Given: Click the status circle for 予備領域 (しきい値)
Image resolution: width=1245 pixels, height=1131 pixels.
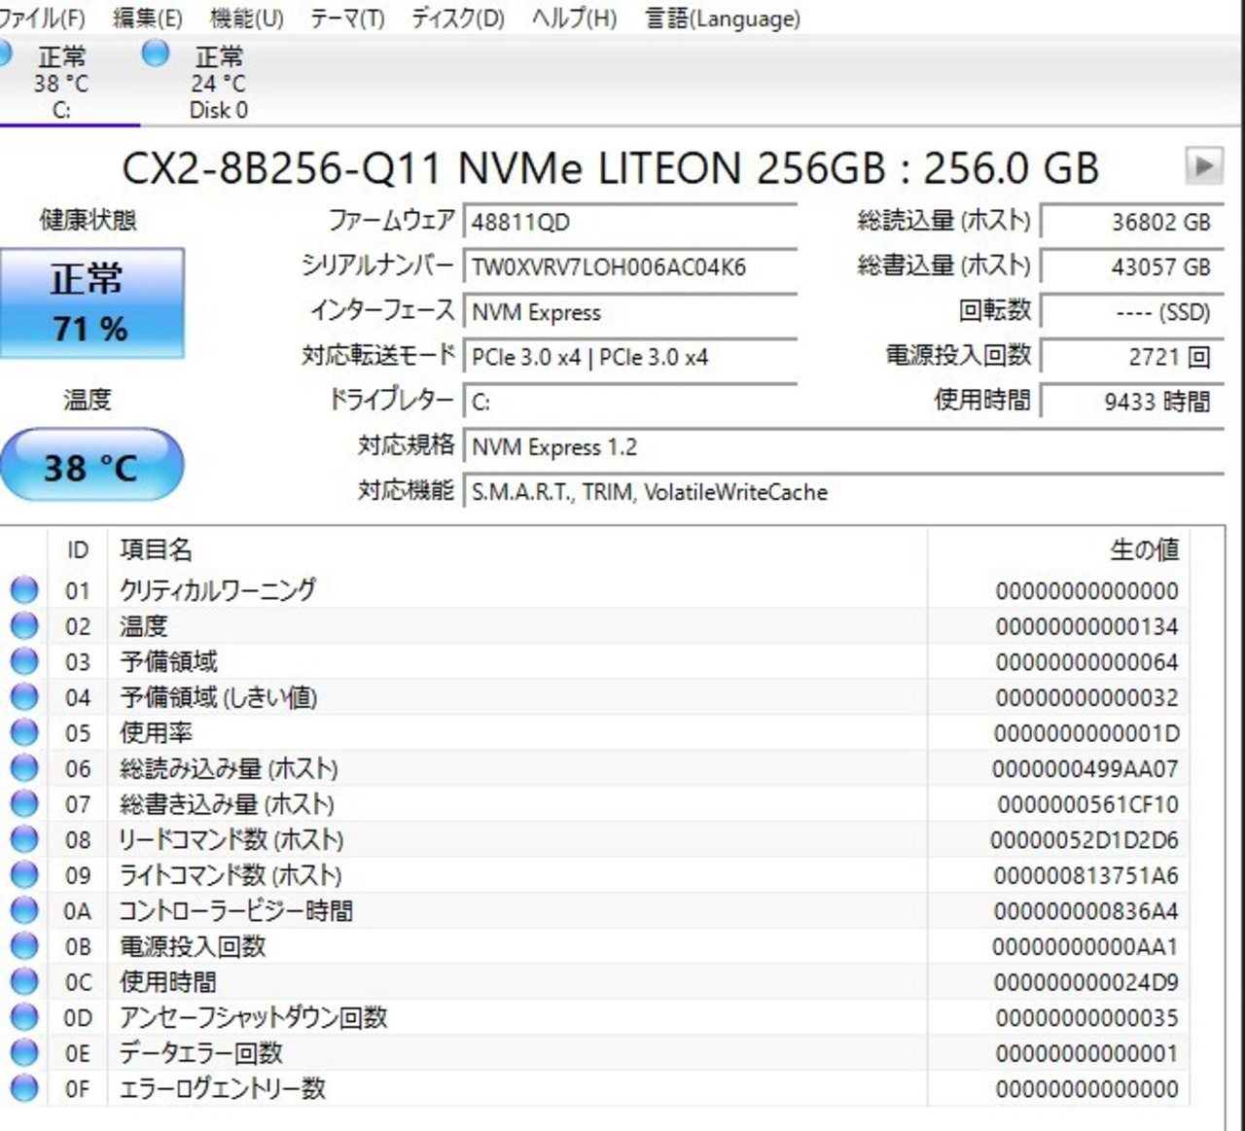Looking at the screenshot, I should [x=24, y=697].
